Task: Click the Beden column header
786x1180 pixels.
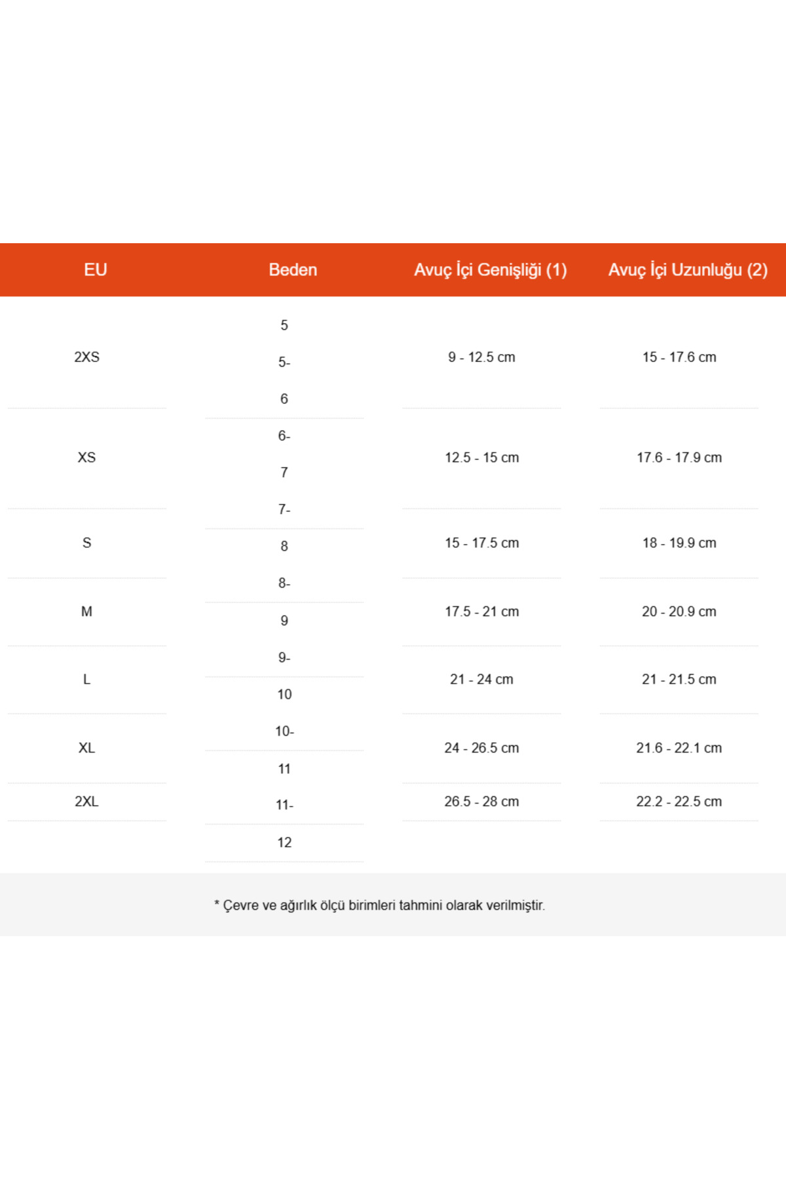Action: (293, 269)
